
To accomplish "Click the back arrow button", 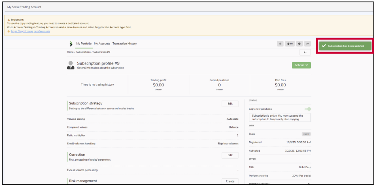I will coord(305,52).
